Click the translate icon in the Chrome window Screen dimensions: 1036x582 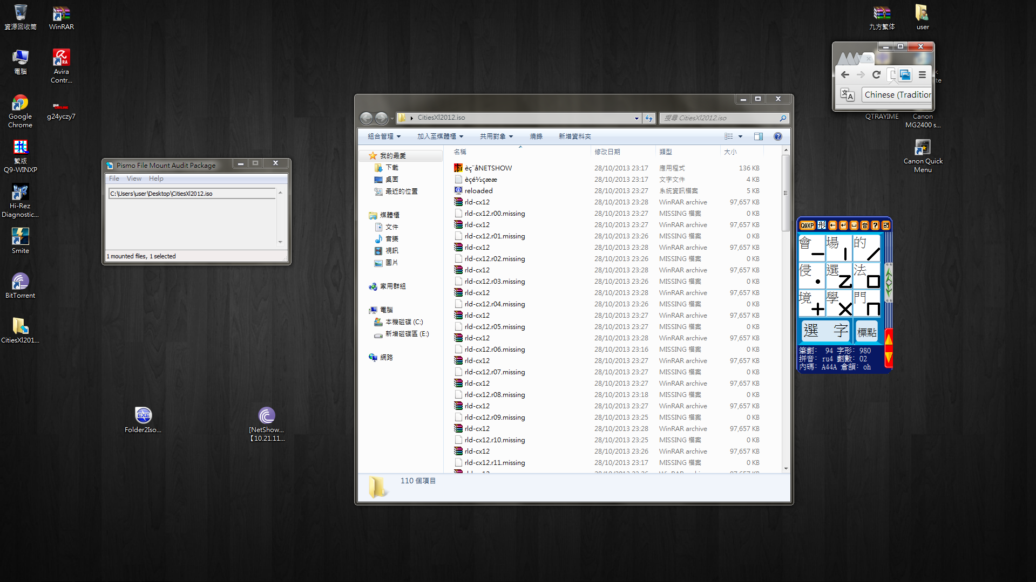pyautogui.click(x=847, y=95)
